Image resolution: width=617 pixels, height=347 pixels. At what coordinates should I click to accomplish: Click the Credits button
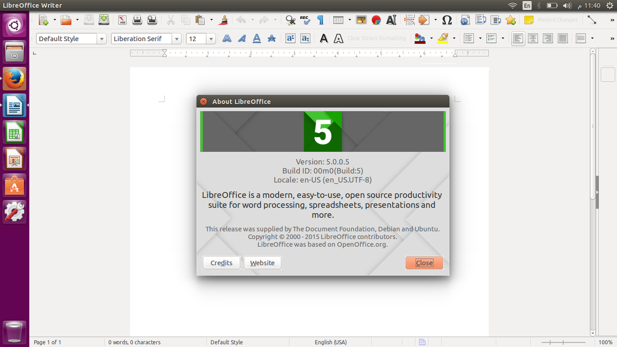(222, 263)
